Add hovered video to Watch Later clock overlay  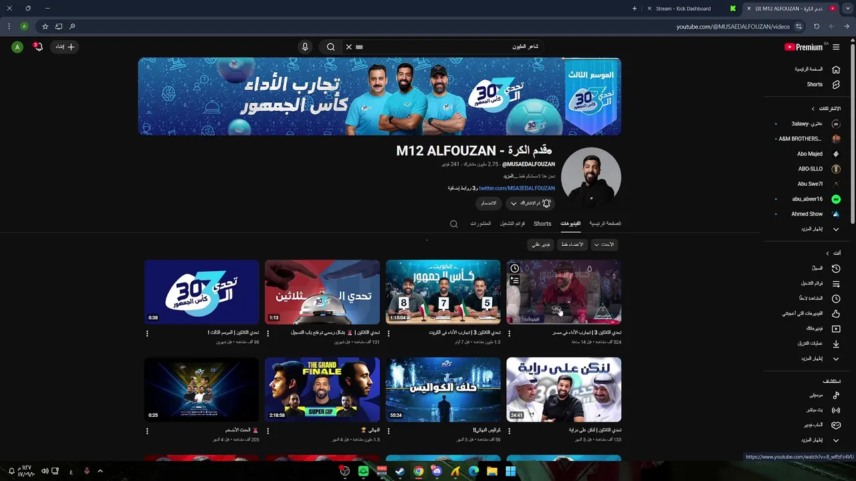point(514,269)
